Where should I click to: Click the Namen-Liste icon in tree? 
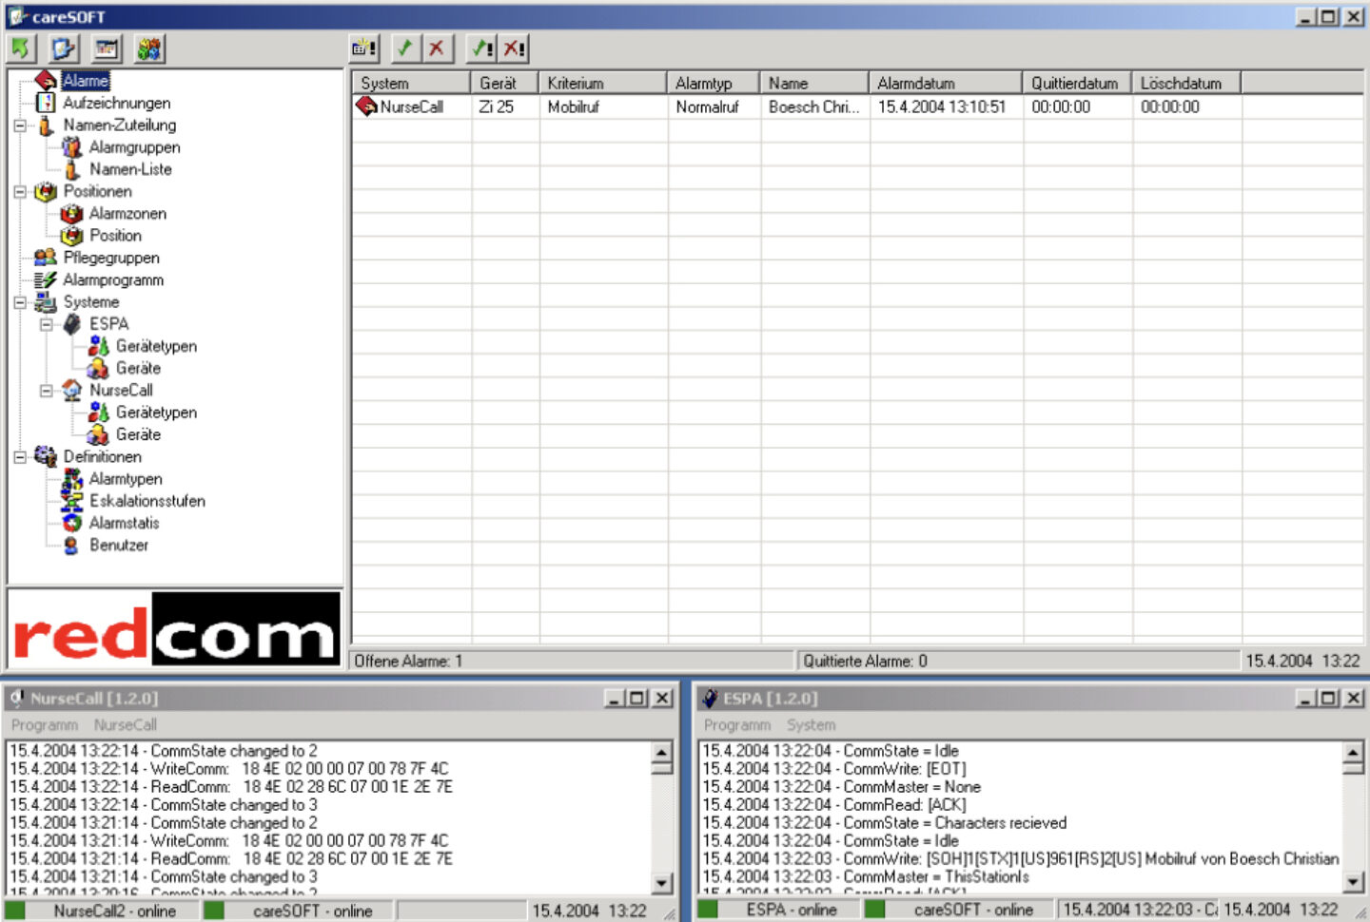[x=71, y=169]
